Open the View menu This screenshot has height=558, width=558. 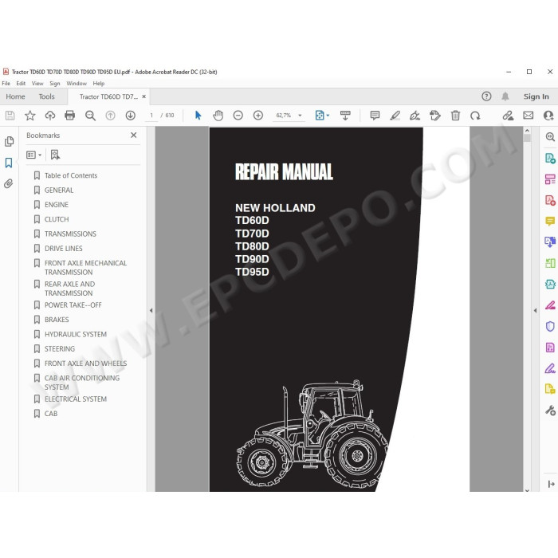pyautogui.click(x=37, y=83)
